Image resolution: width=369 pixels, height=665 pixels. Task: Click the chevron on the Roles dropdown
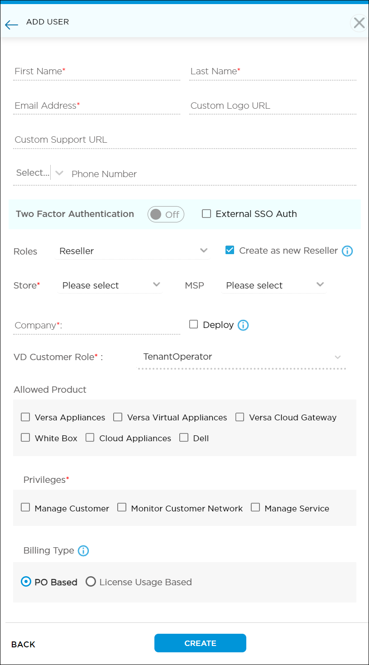(x=204, y=251)
